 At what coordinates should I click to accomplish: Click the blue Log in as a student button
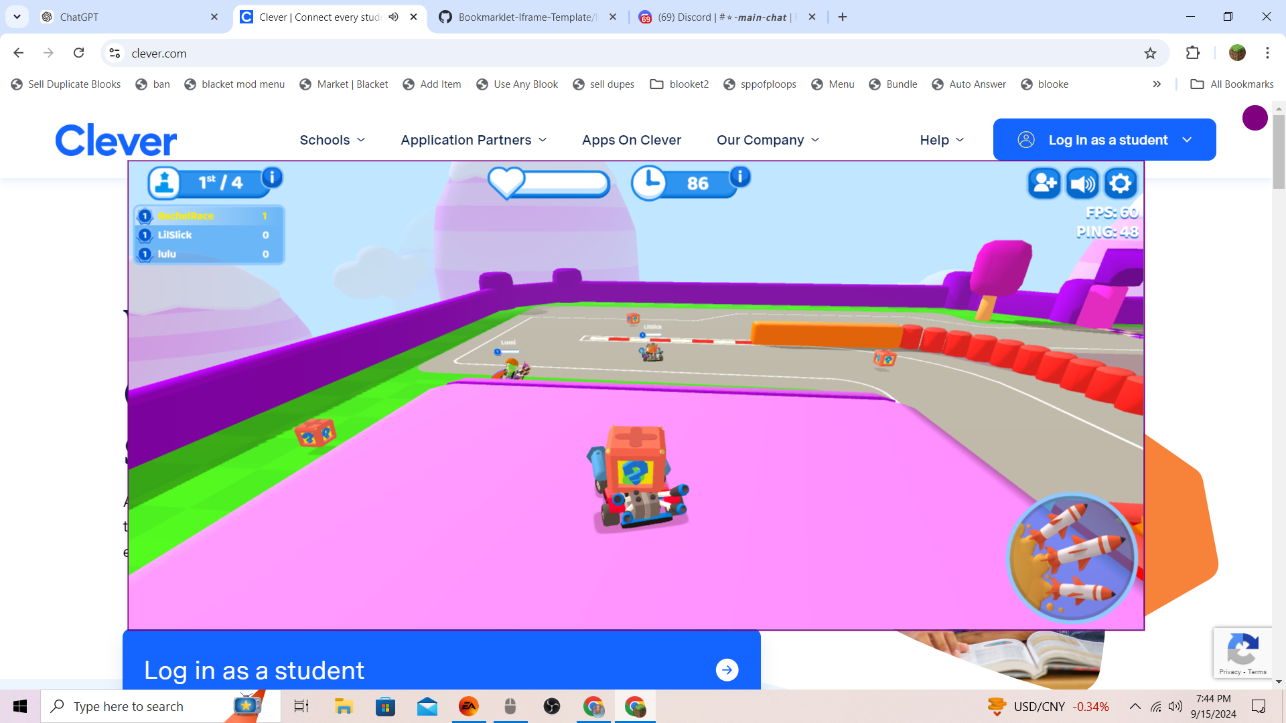coord(1104,140)
